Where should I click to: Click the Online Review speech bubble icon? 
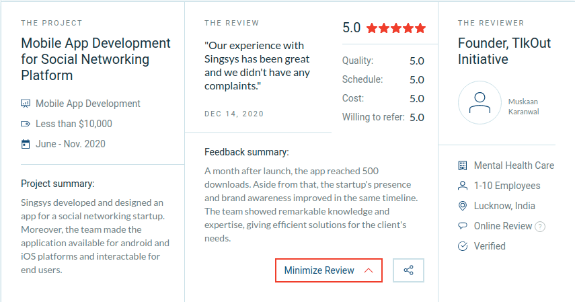[x=463, y=226]
